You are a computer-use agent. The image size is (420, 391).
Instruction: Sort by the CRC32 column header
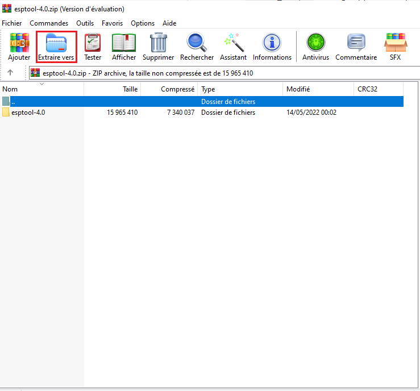point(379,89)
